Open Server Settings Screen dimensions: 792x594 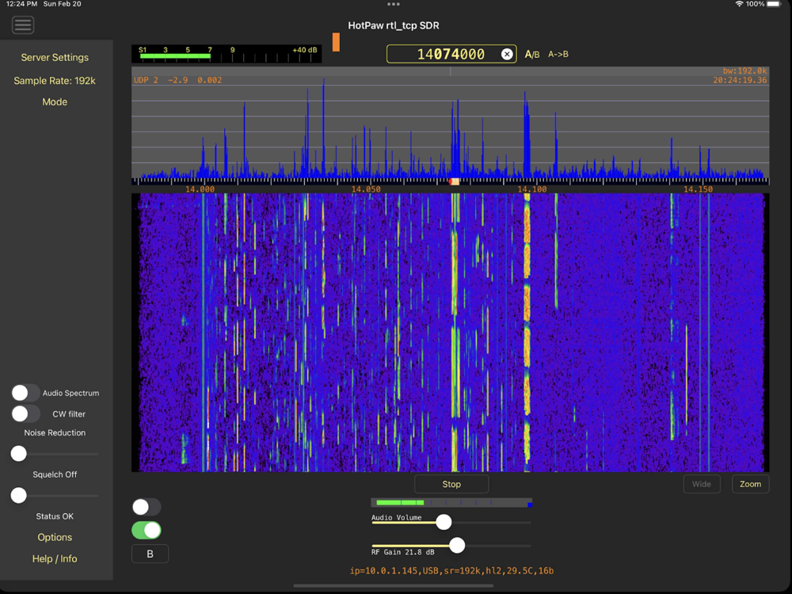pyautogui.click(x=55, y=58)
